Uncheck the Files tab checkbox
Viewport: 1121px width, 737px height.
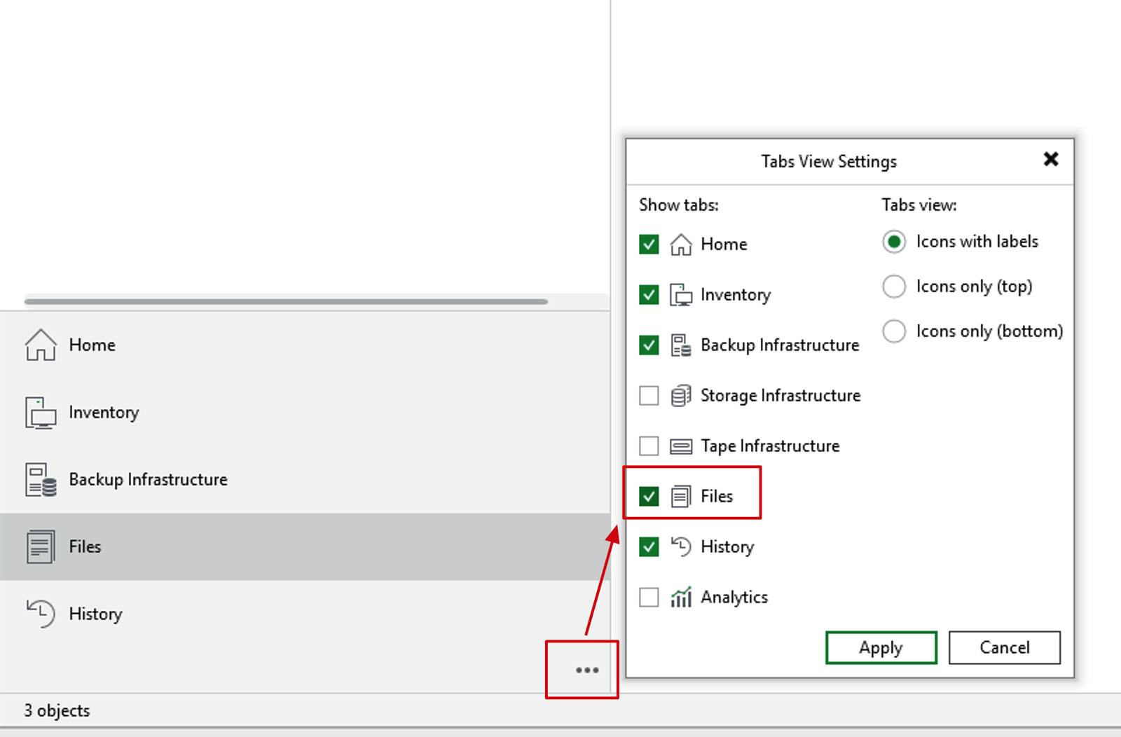tap(649, 497)
